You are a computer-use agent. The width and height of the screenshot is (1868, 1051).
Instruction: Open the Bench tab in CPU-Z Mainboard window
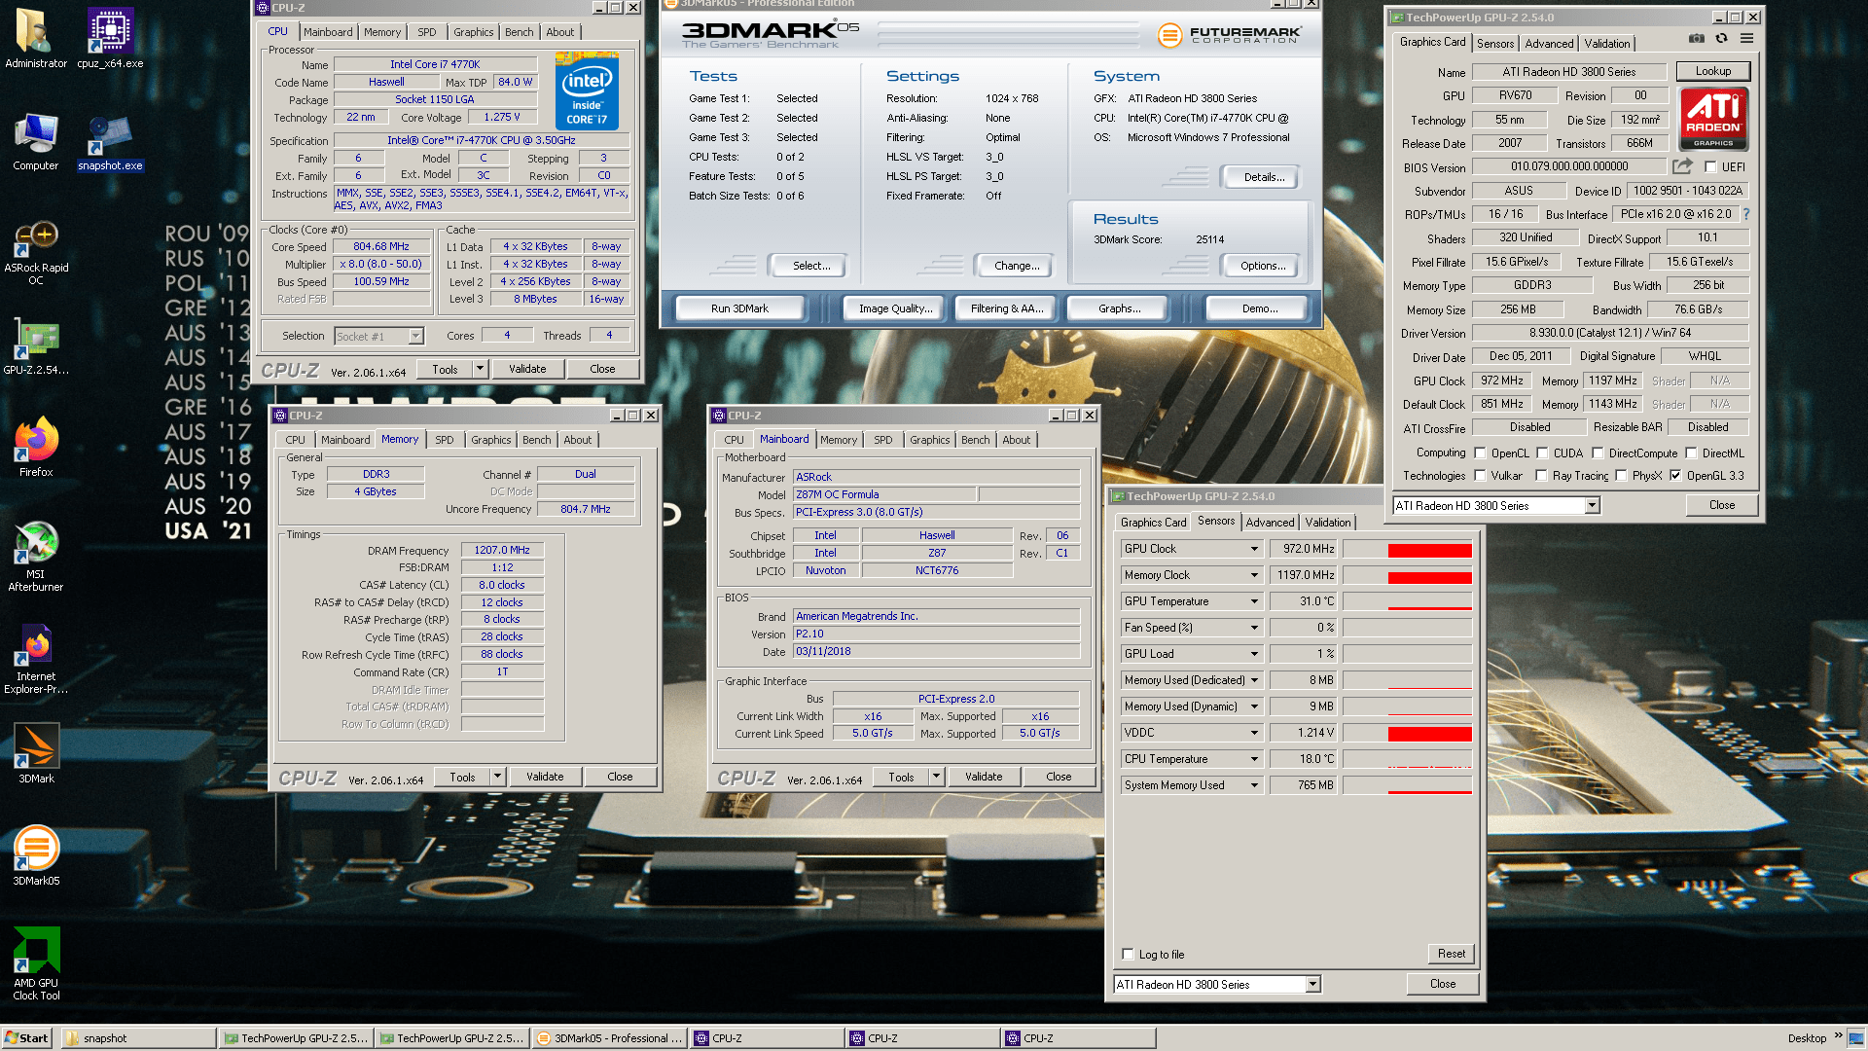(x=975, y=440)
